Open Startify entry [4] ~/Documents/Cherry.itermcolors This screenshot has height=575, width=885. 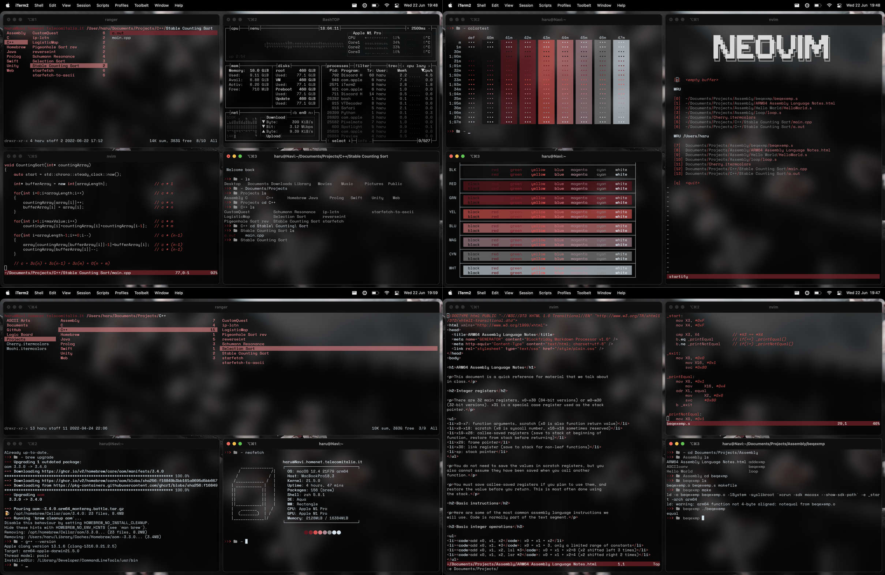point(715,117)
